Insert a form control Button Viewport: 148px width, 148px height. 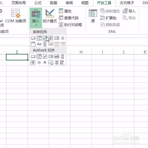(x=33, y=38)
